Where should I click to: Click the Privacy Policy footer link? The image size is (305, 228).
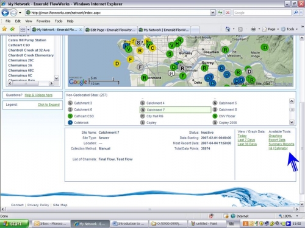pyautogui.click(x=38, y=205)
